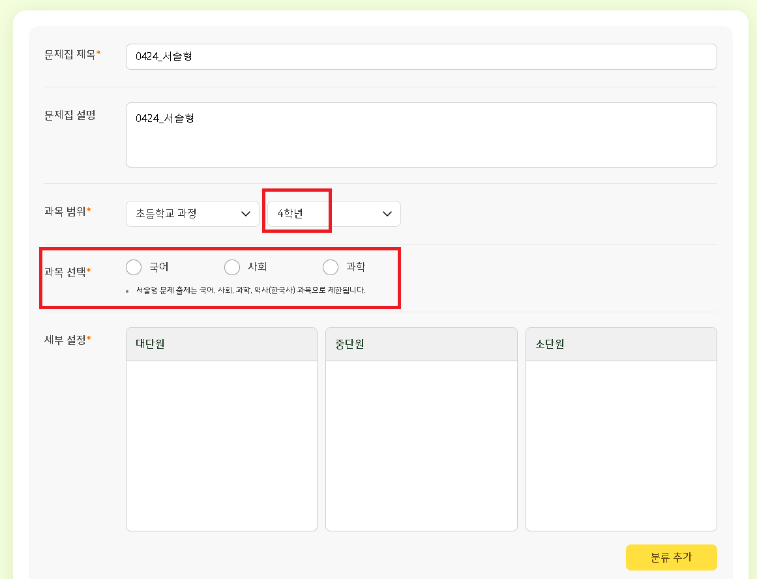Screen dimensions: 757x579
Task: Pick the 과학 subject radio button
Action: [331, 267]
